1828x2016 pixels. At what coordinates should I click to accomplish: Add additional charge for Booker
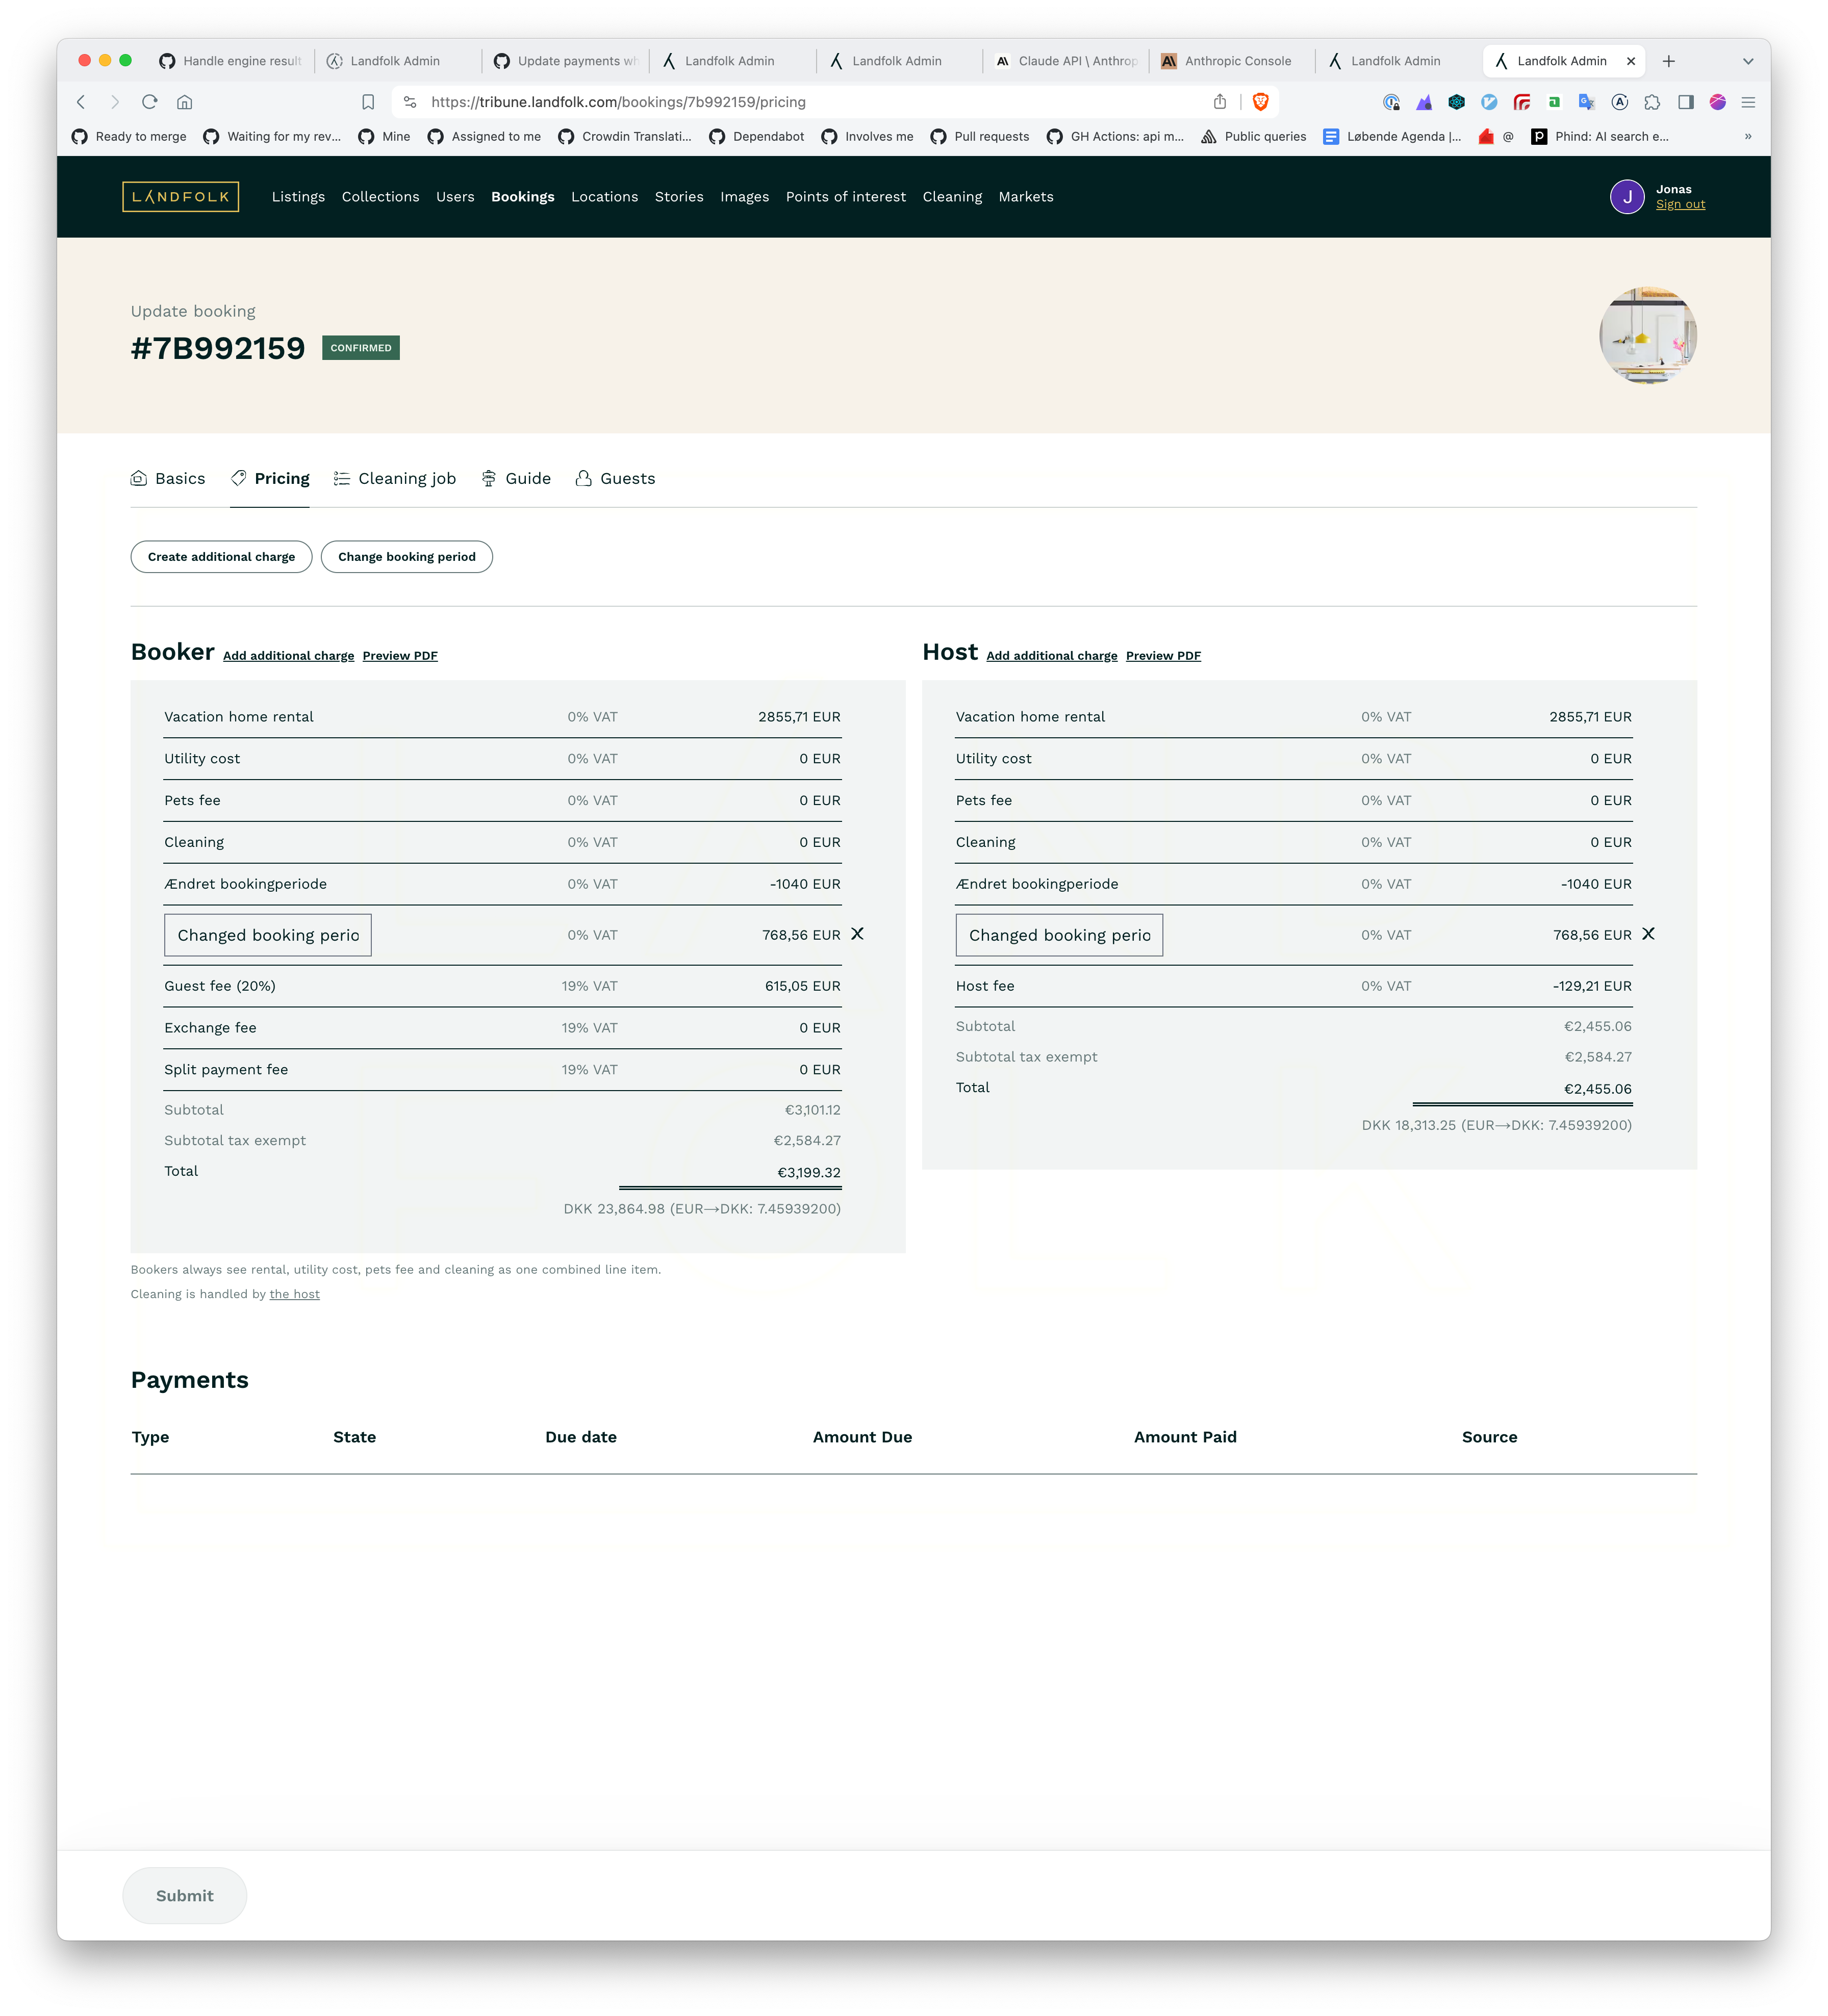288,656
